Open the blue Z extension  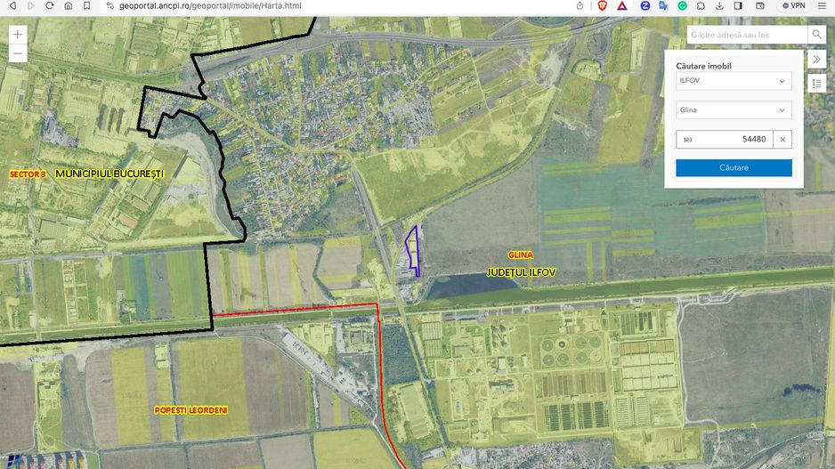point(644,6)
